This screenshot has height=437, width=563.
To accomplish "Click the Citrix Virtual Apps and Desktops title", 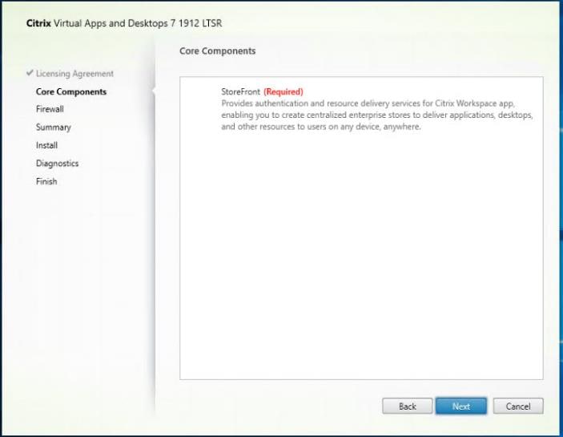I will tap(124, 23).
